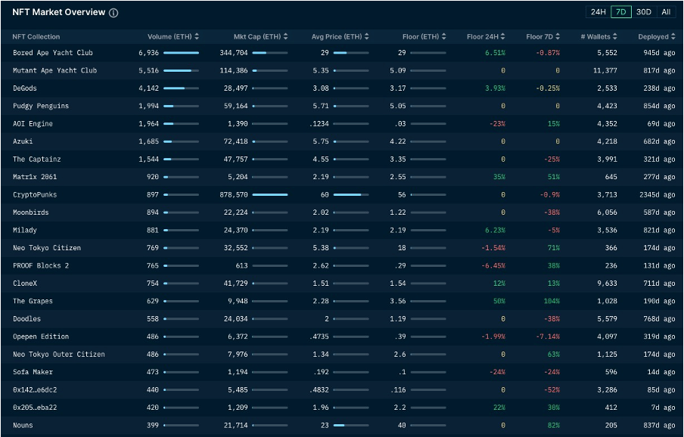Screen dimensions: 684x437
Task: Click the CryptoPunks market cap bar
Action: tap(269, 194)
